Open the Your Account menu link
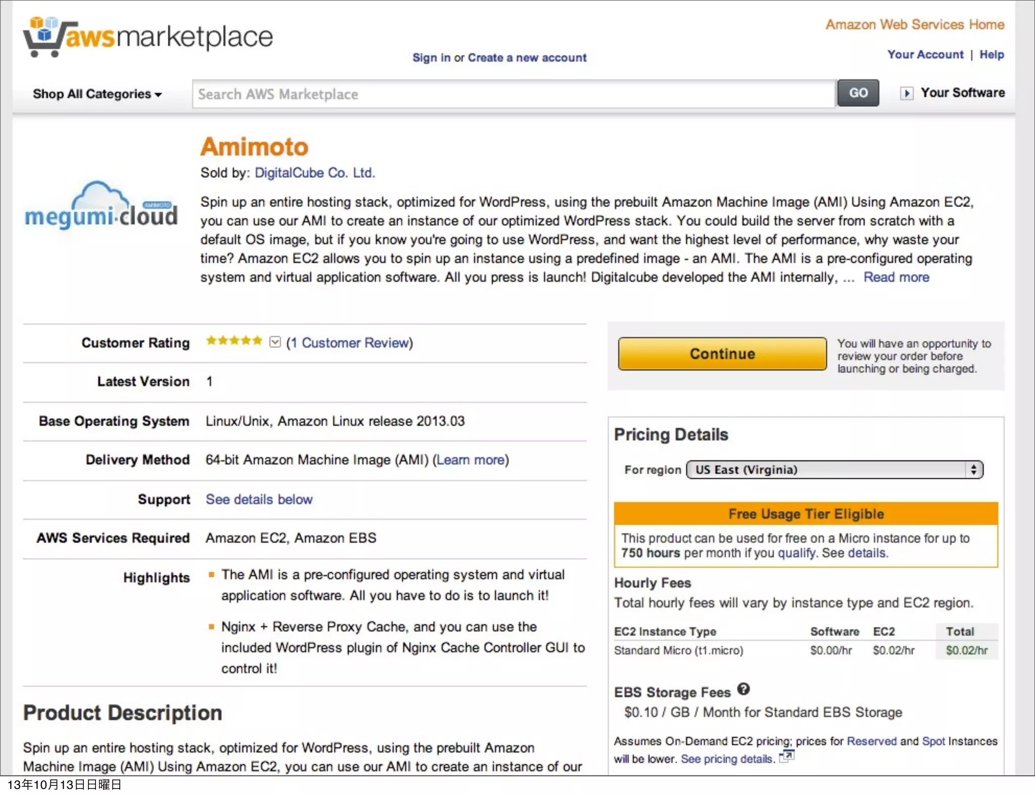The image size is (1035, 796). 925,55
